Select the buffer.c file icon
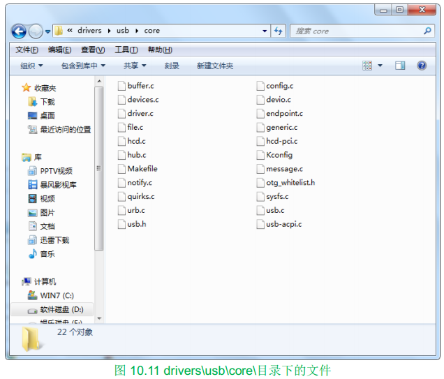Viewport: 444px width, 379px height. coord(121,85)
